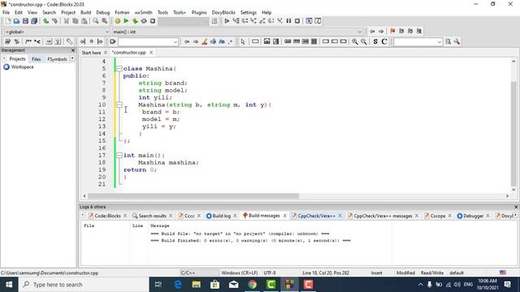Switch to the FSymbols tab
Viewport: 520px width, 292px height.
(x=57, y=59)
